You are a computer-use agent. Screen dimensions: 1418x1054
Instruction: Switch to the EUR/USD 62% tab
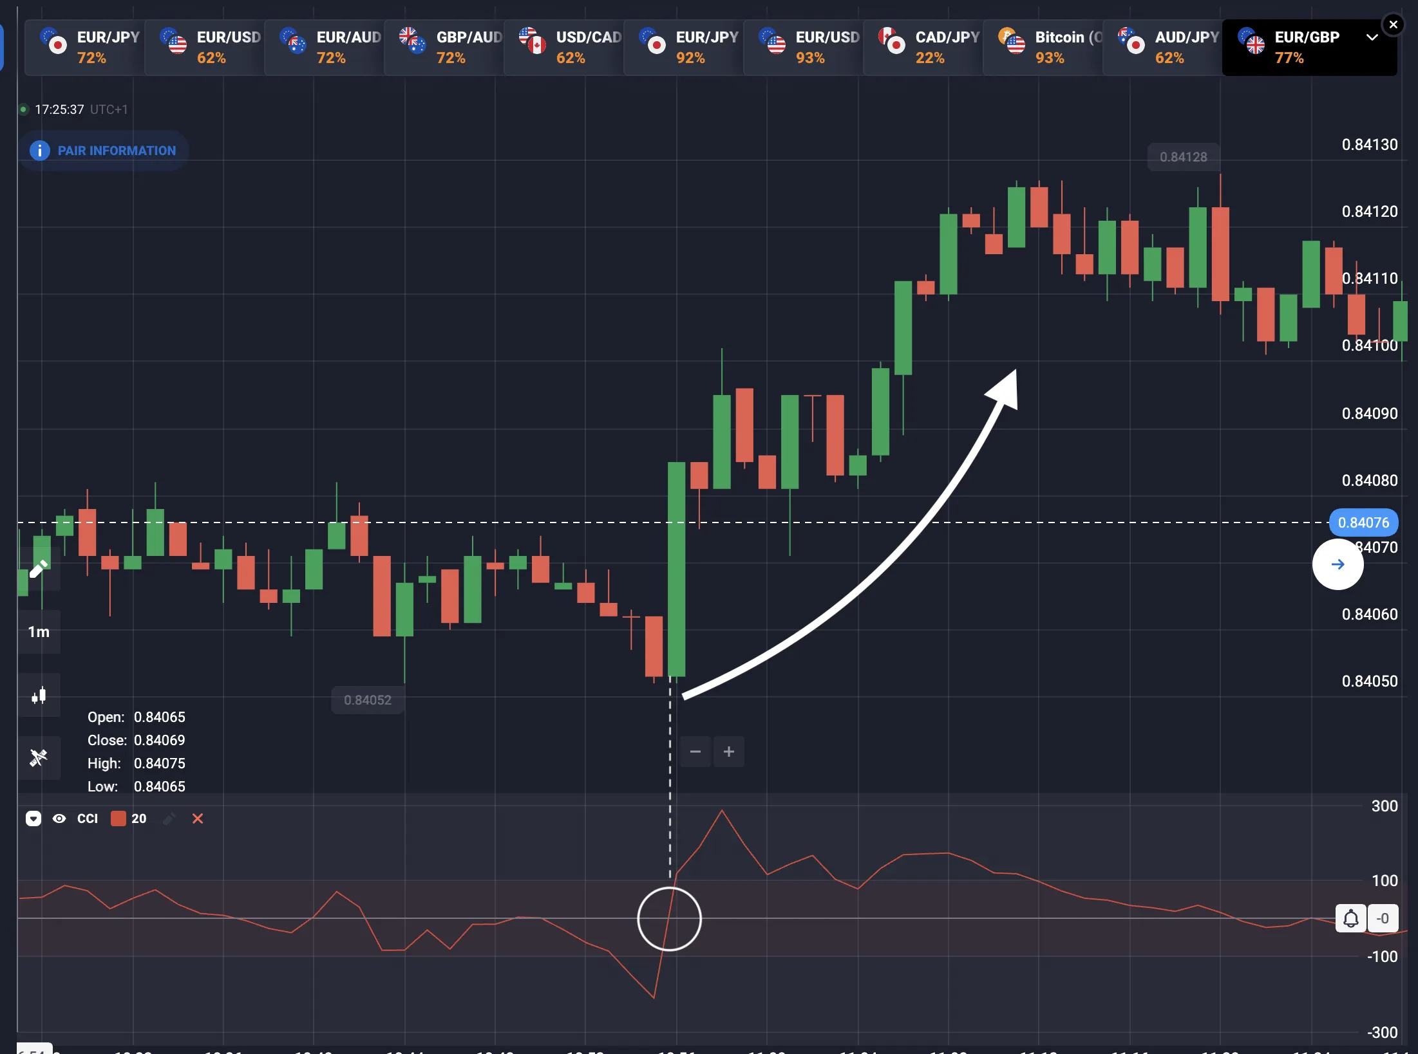pyautogui.click(x=204, y=48)
